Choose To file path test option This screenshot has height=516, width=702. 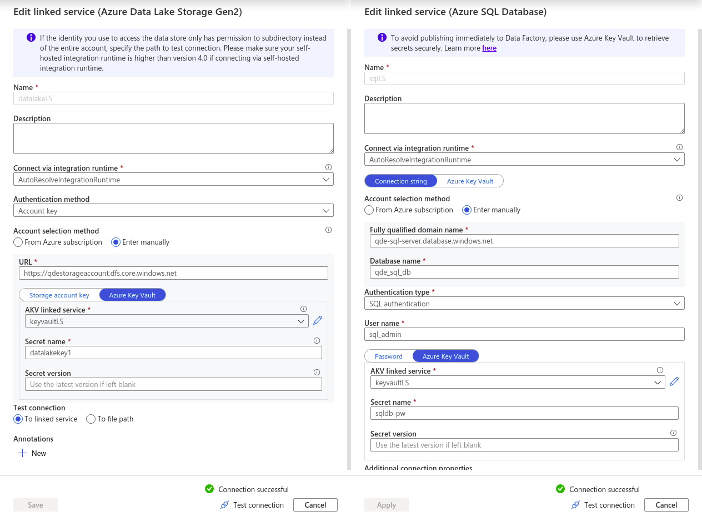click(x=91, y=419)
